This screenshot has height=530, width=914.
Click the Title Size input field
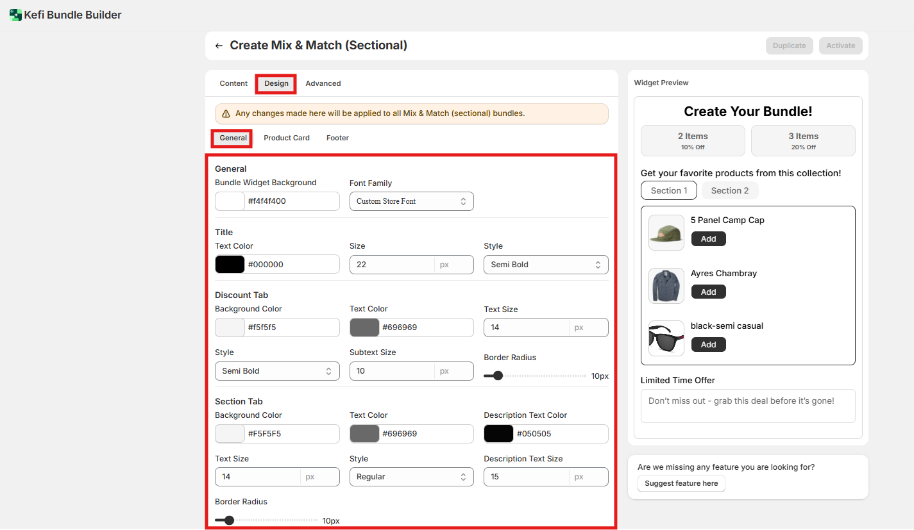(x=391, y=265)
